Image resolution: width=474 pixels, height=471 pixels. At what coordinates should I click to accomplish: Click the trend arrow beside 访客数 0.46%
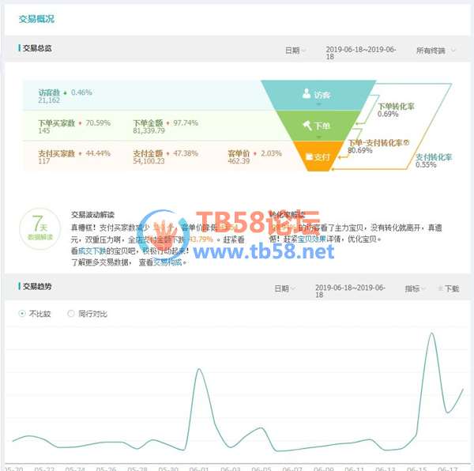65,92
